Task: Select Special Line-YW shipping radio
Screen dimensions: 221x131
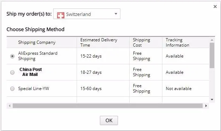Action: 12,89
